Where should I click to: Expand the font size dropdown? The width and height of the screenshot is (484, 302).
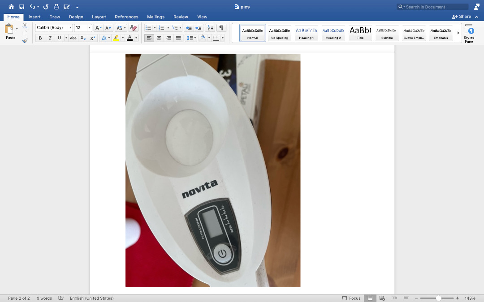tap(90, 28)
